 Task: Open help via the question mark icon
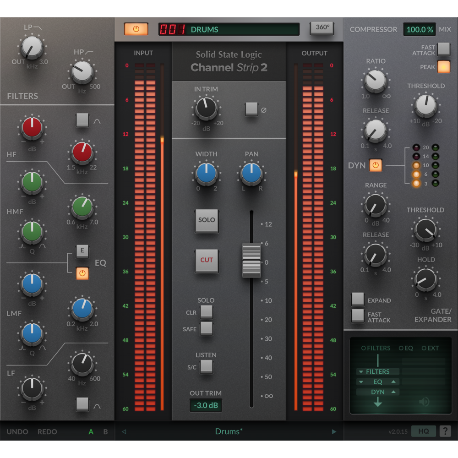click(x=444, y=431)
